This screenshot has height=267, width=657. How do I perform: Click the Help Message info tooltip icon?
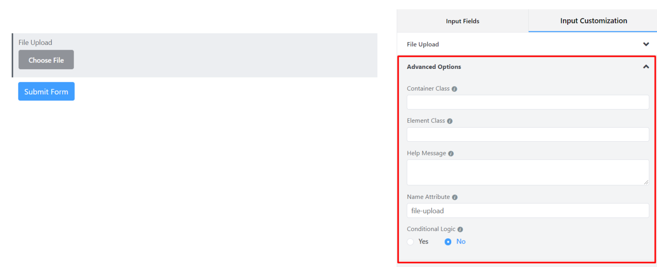pyautogui.click(x=451, y=153)
